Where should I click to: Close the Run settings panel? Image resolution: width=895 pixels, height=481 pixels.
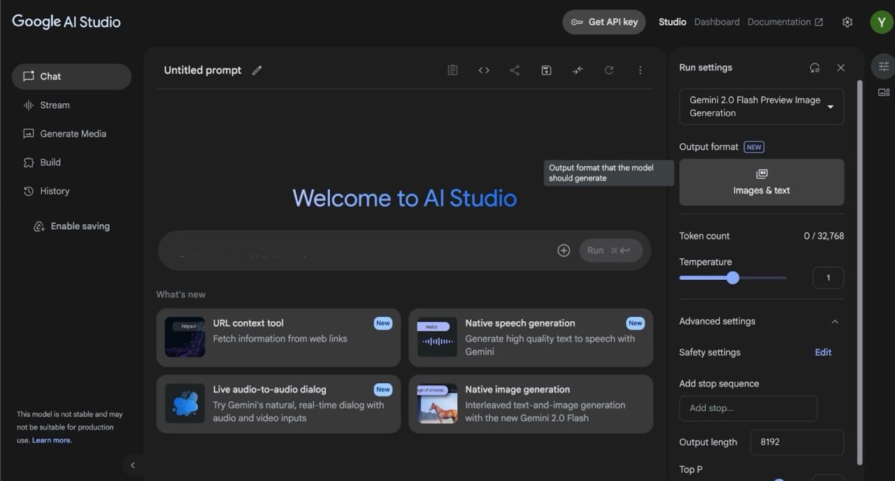pyautogui.click(x=841, y=68)
